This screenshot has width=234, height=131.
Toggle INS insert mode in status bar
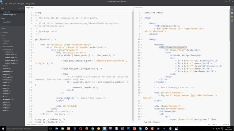coord(209,125)
